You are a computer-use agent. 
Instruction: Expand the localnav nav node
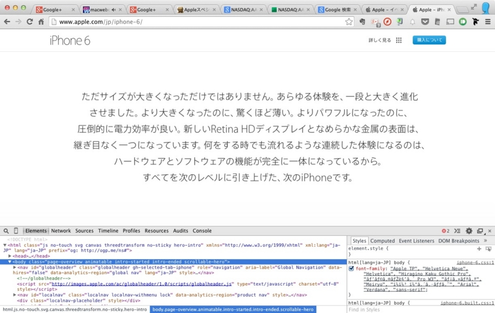click(14, 295)
